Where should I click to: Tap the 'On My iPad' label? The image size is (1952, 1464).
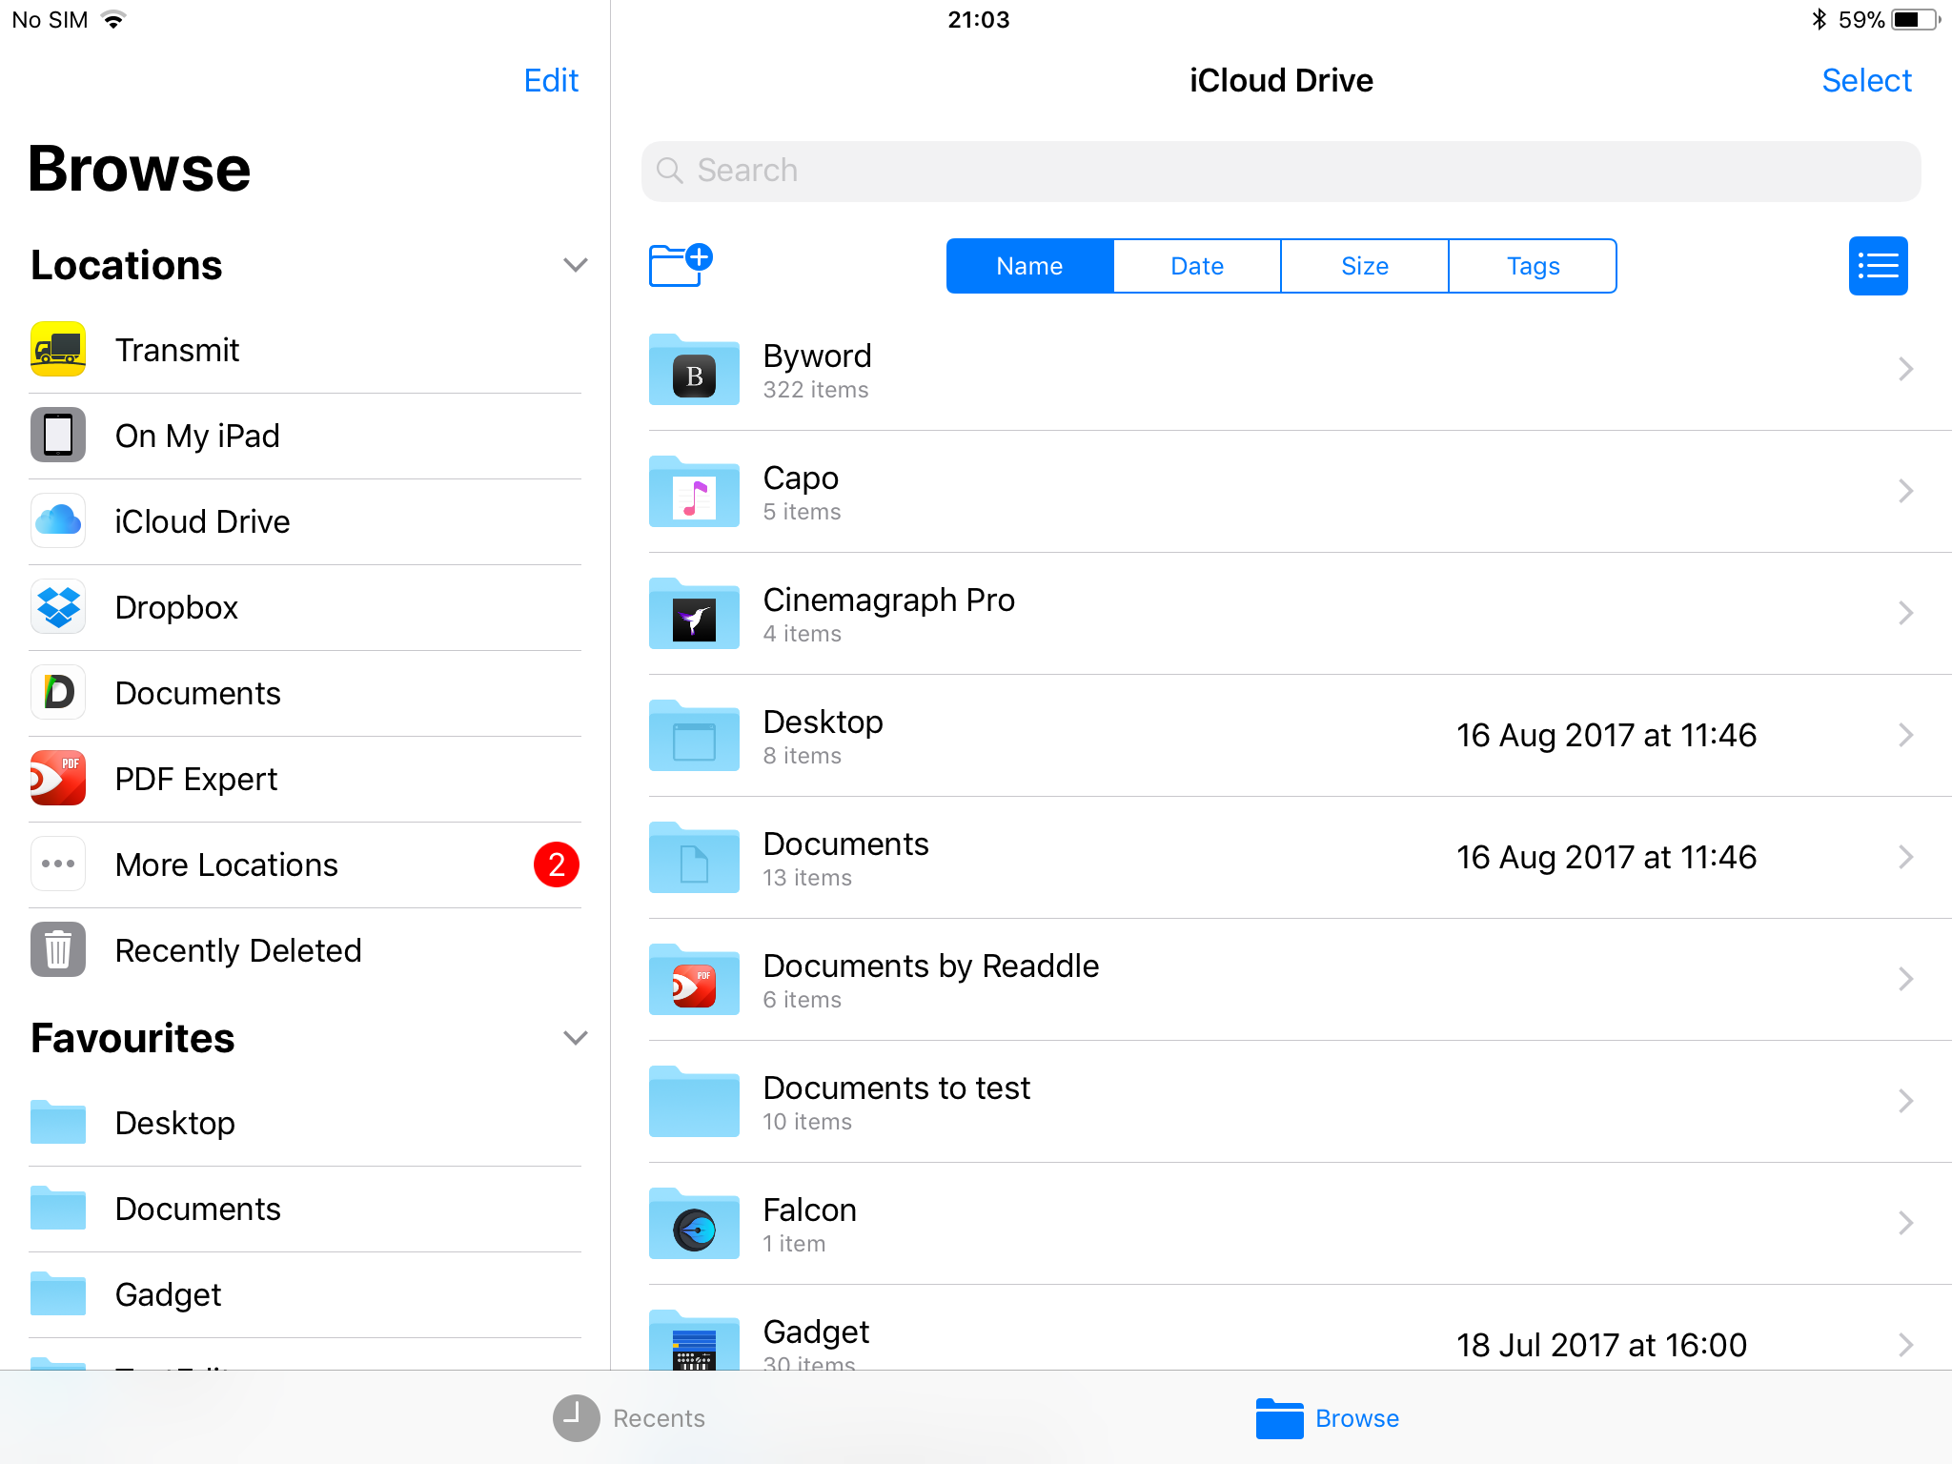pyautogui.click(x=197, y=436)
